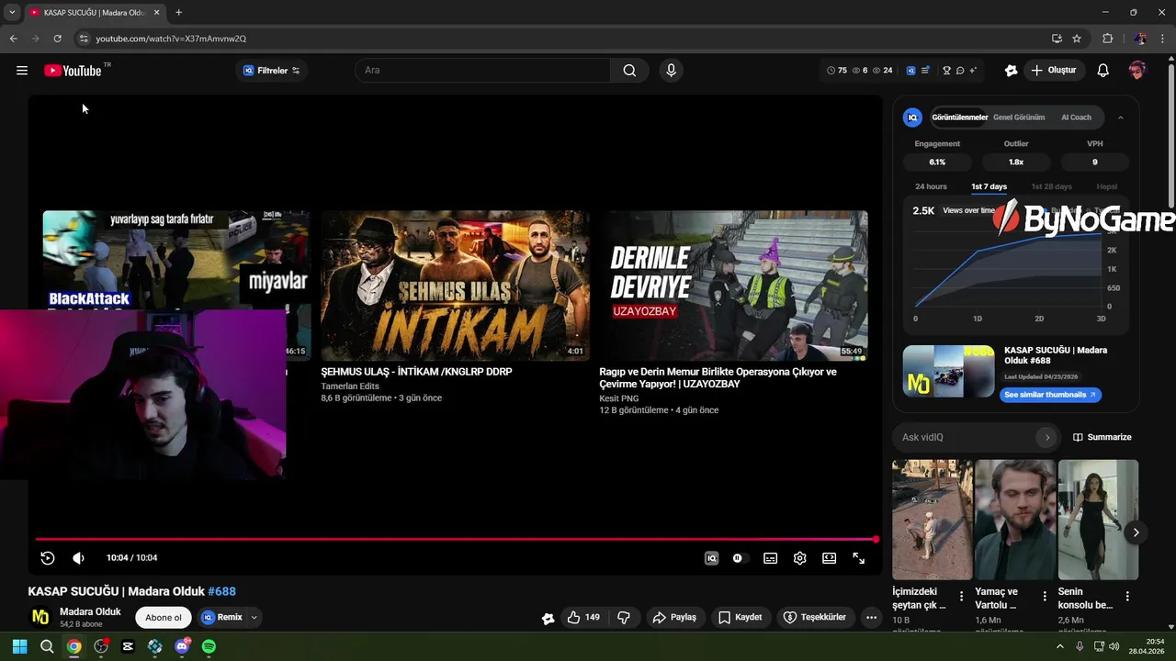
Task: Click the Summarize button
Action: coord(1102,437)
